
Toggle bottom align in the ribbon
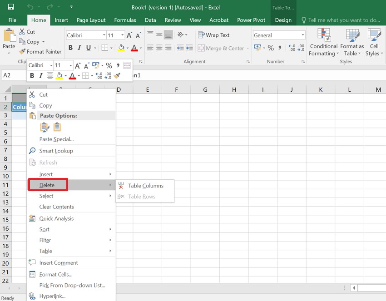click(x=168, y=35)
